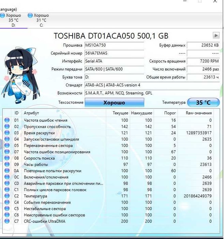This screenshot has width=224, height=239.
Task: Click the rotation speed value 7200 RPM
Action: [203, 61]
